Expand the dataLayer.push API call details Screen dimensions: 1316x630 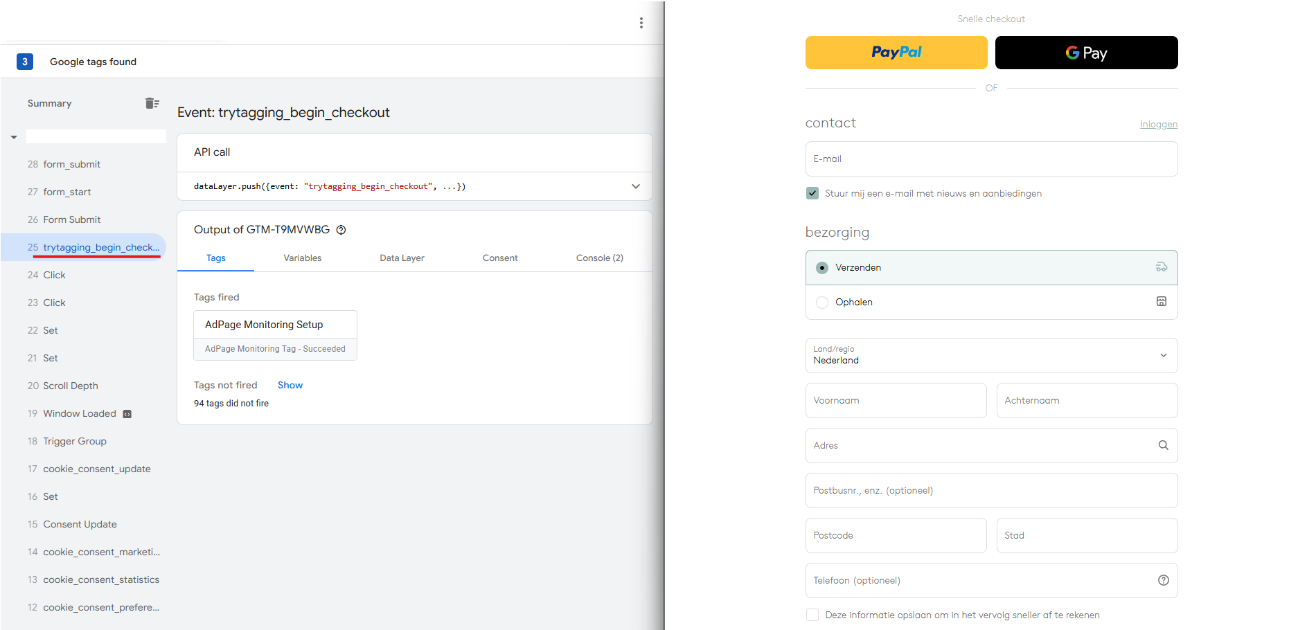(635, 186)
